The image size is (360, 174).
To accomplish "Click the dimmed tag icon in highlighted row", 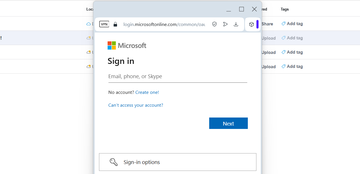I will (284, 38).
